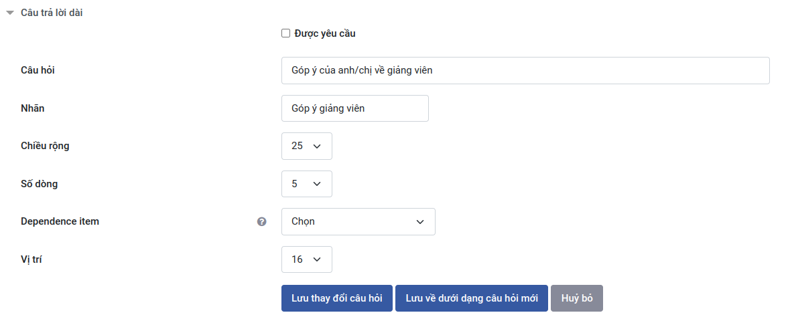The image size is (786, 329).
Task: Focus the "Câu hỏi" question text field
Action: tap(525, 70)
